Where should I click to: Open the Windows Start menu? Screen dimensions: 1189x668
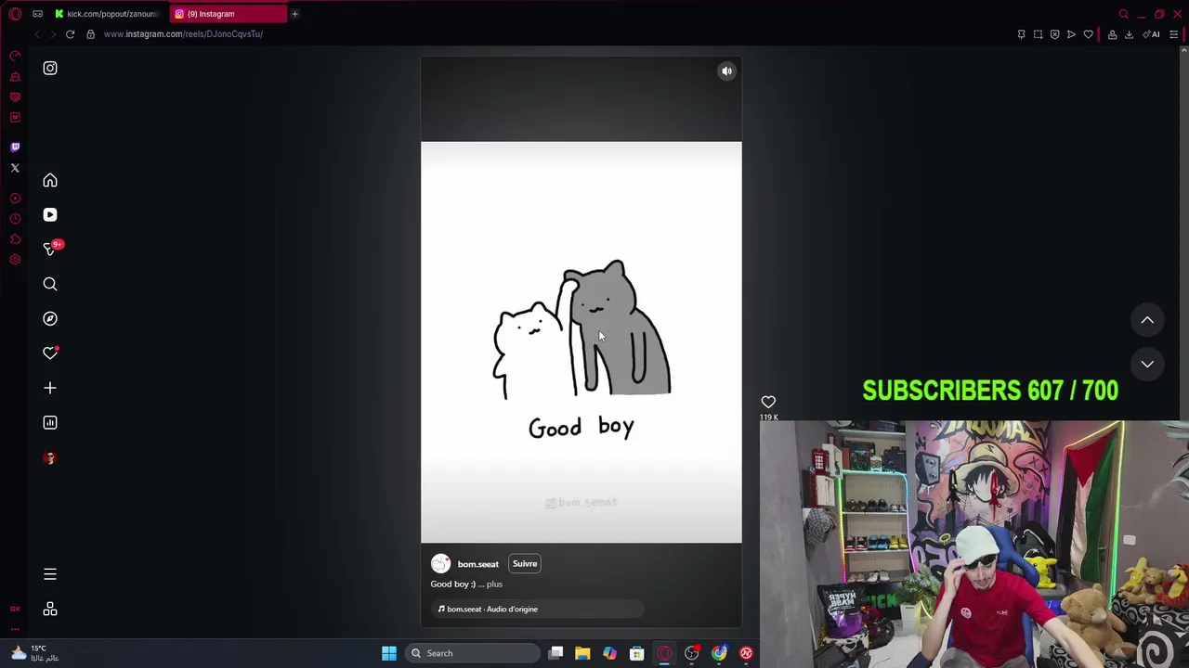pos(389,653)
